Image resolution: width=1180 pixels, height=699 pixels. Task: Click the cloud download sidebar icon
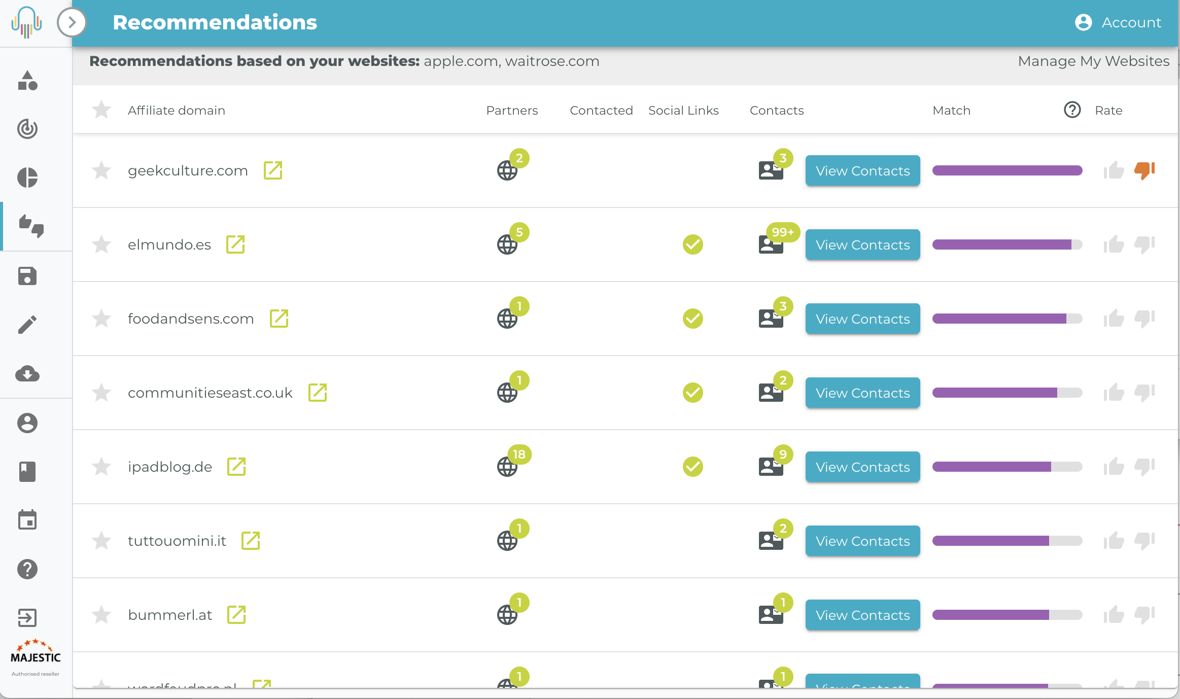point(27,374)
